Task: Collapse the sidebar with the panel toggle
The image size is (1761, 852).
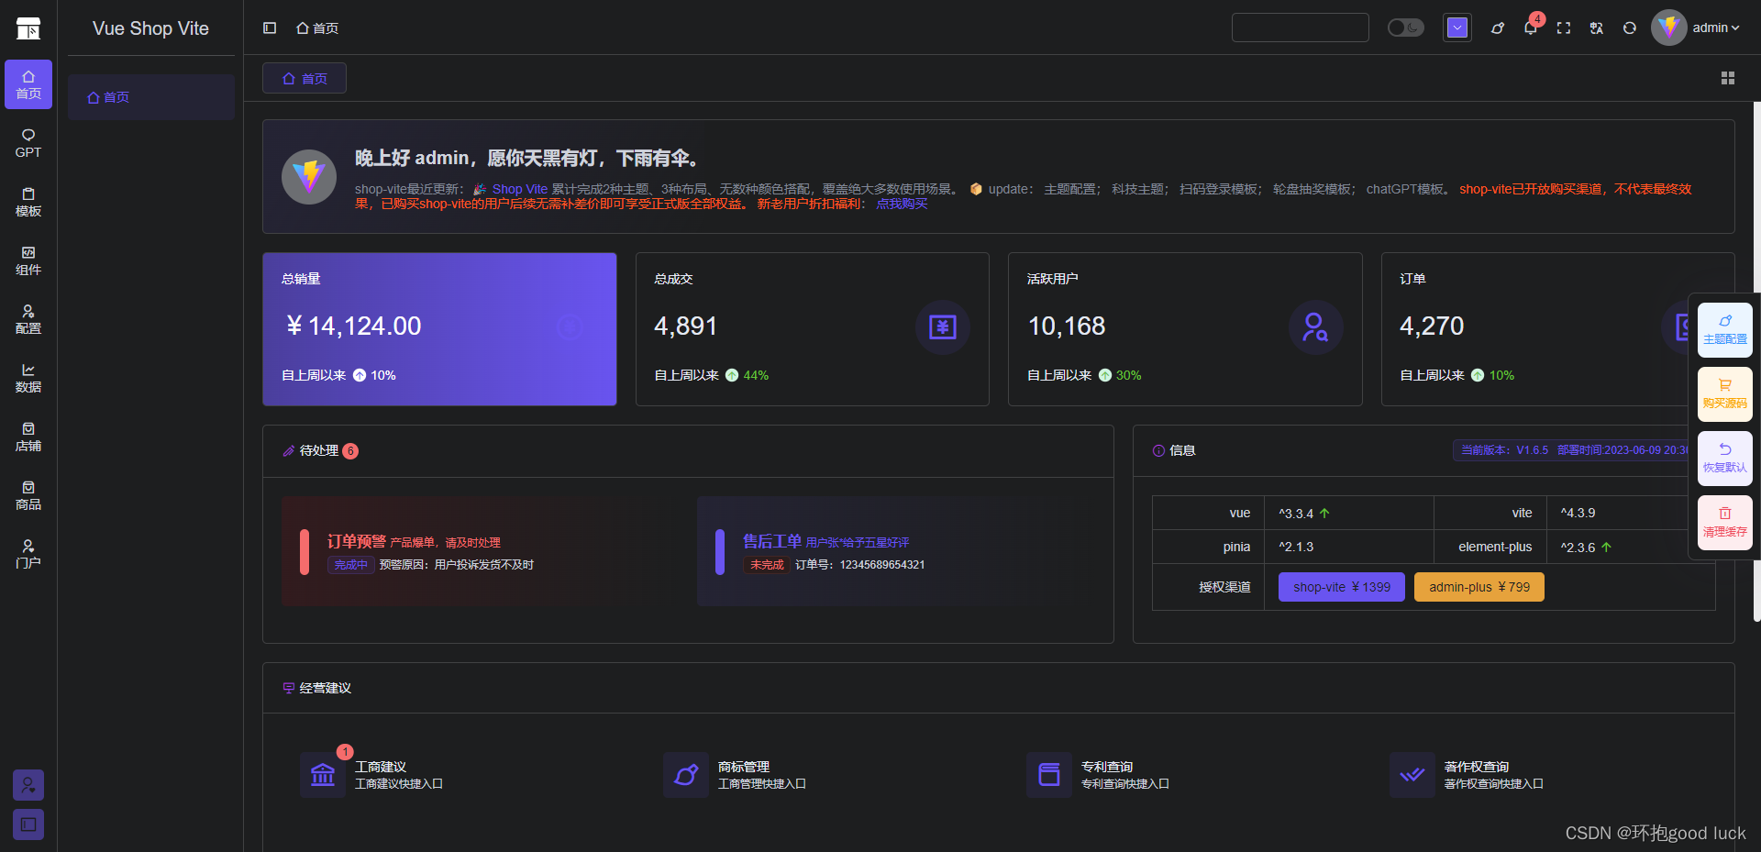Action: (x=270, y=28)
